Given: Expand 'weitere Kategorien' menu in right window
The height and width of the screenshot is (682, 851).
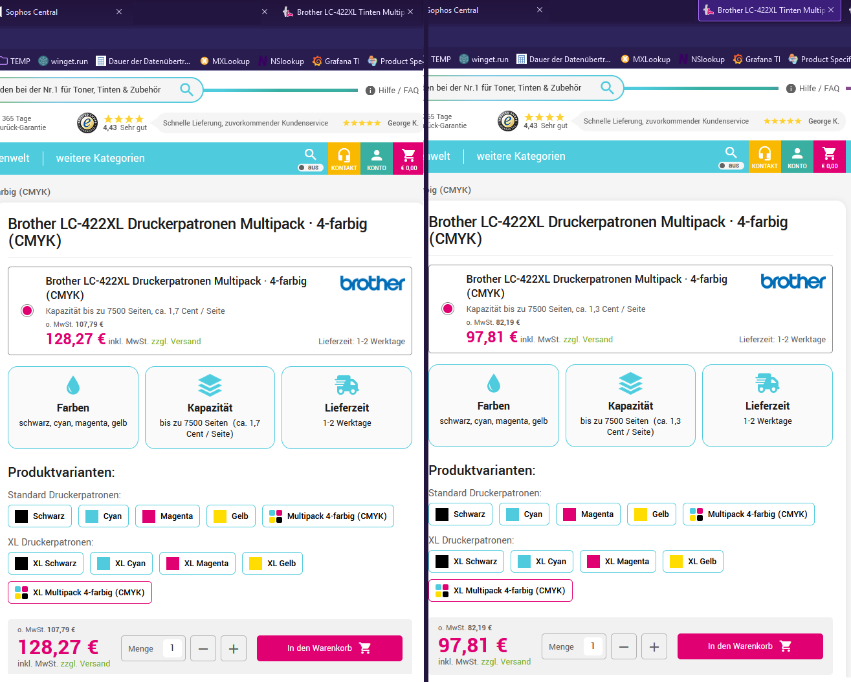Looking at the screenshot, I should 521,157.
